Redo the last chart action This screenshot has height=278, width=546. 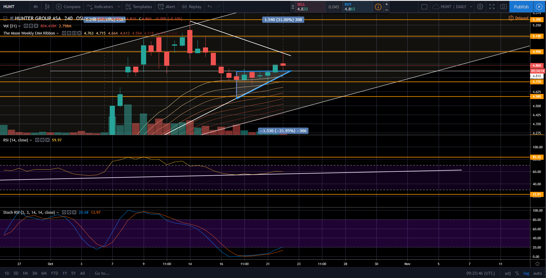tap(218, 7)
